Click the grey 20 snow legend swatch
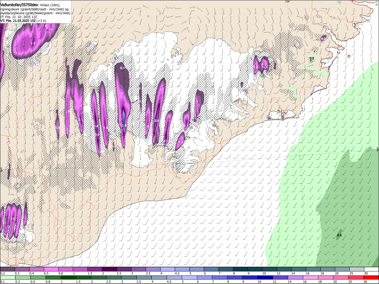The image size is (379, 284). pyautogui.click(x=342, y=269)
